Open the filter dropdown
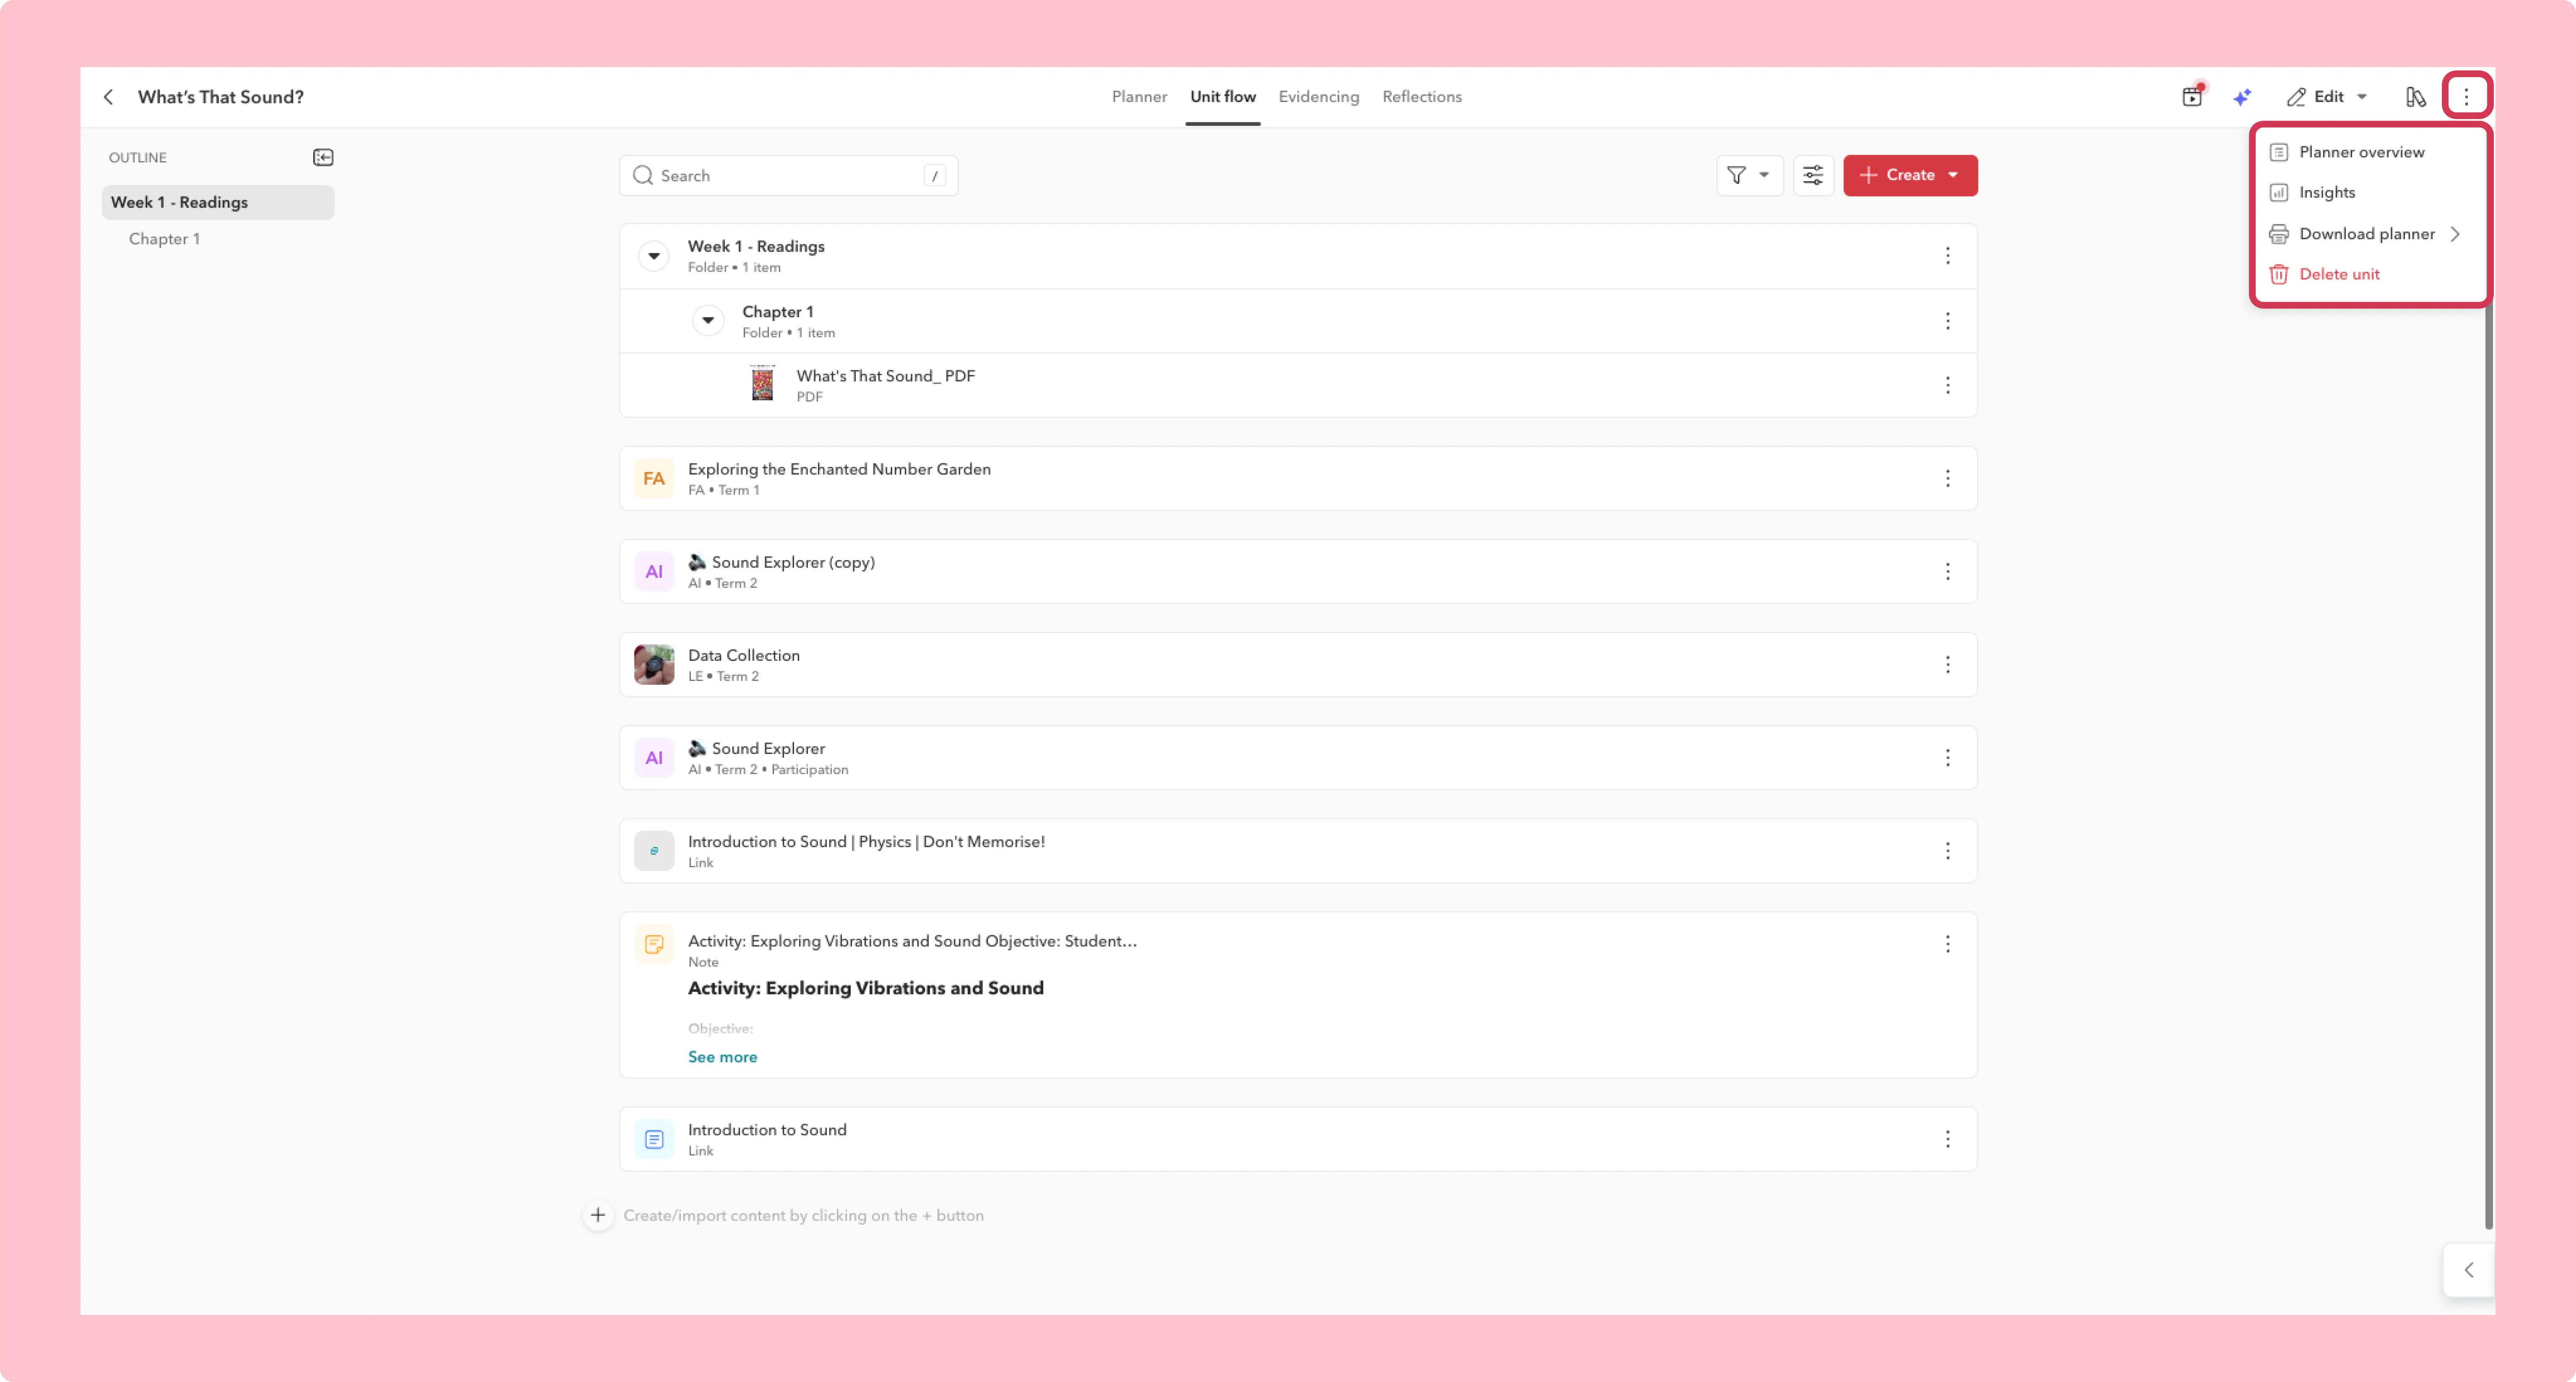The width and height of the screenshot is (2576, 1382). pos(1749,175)
